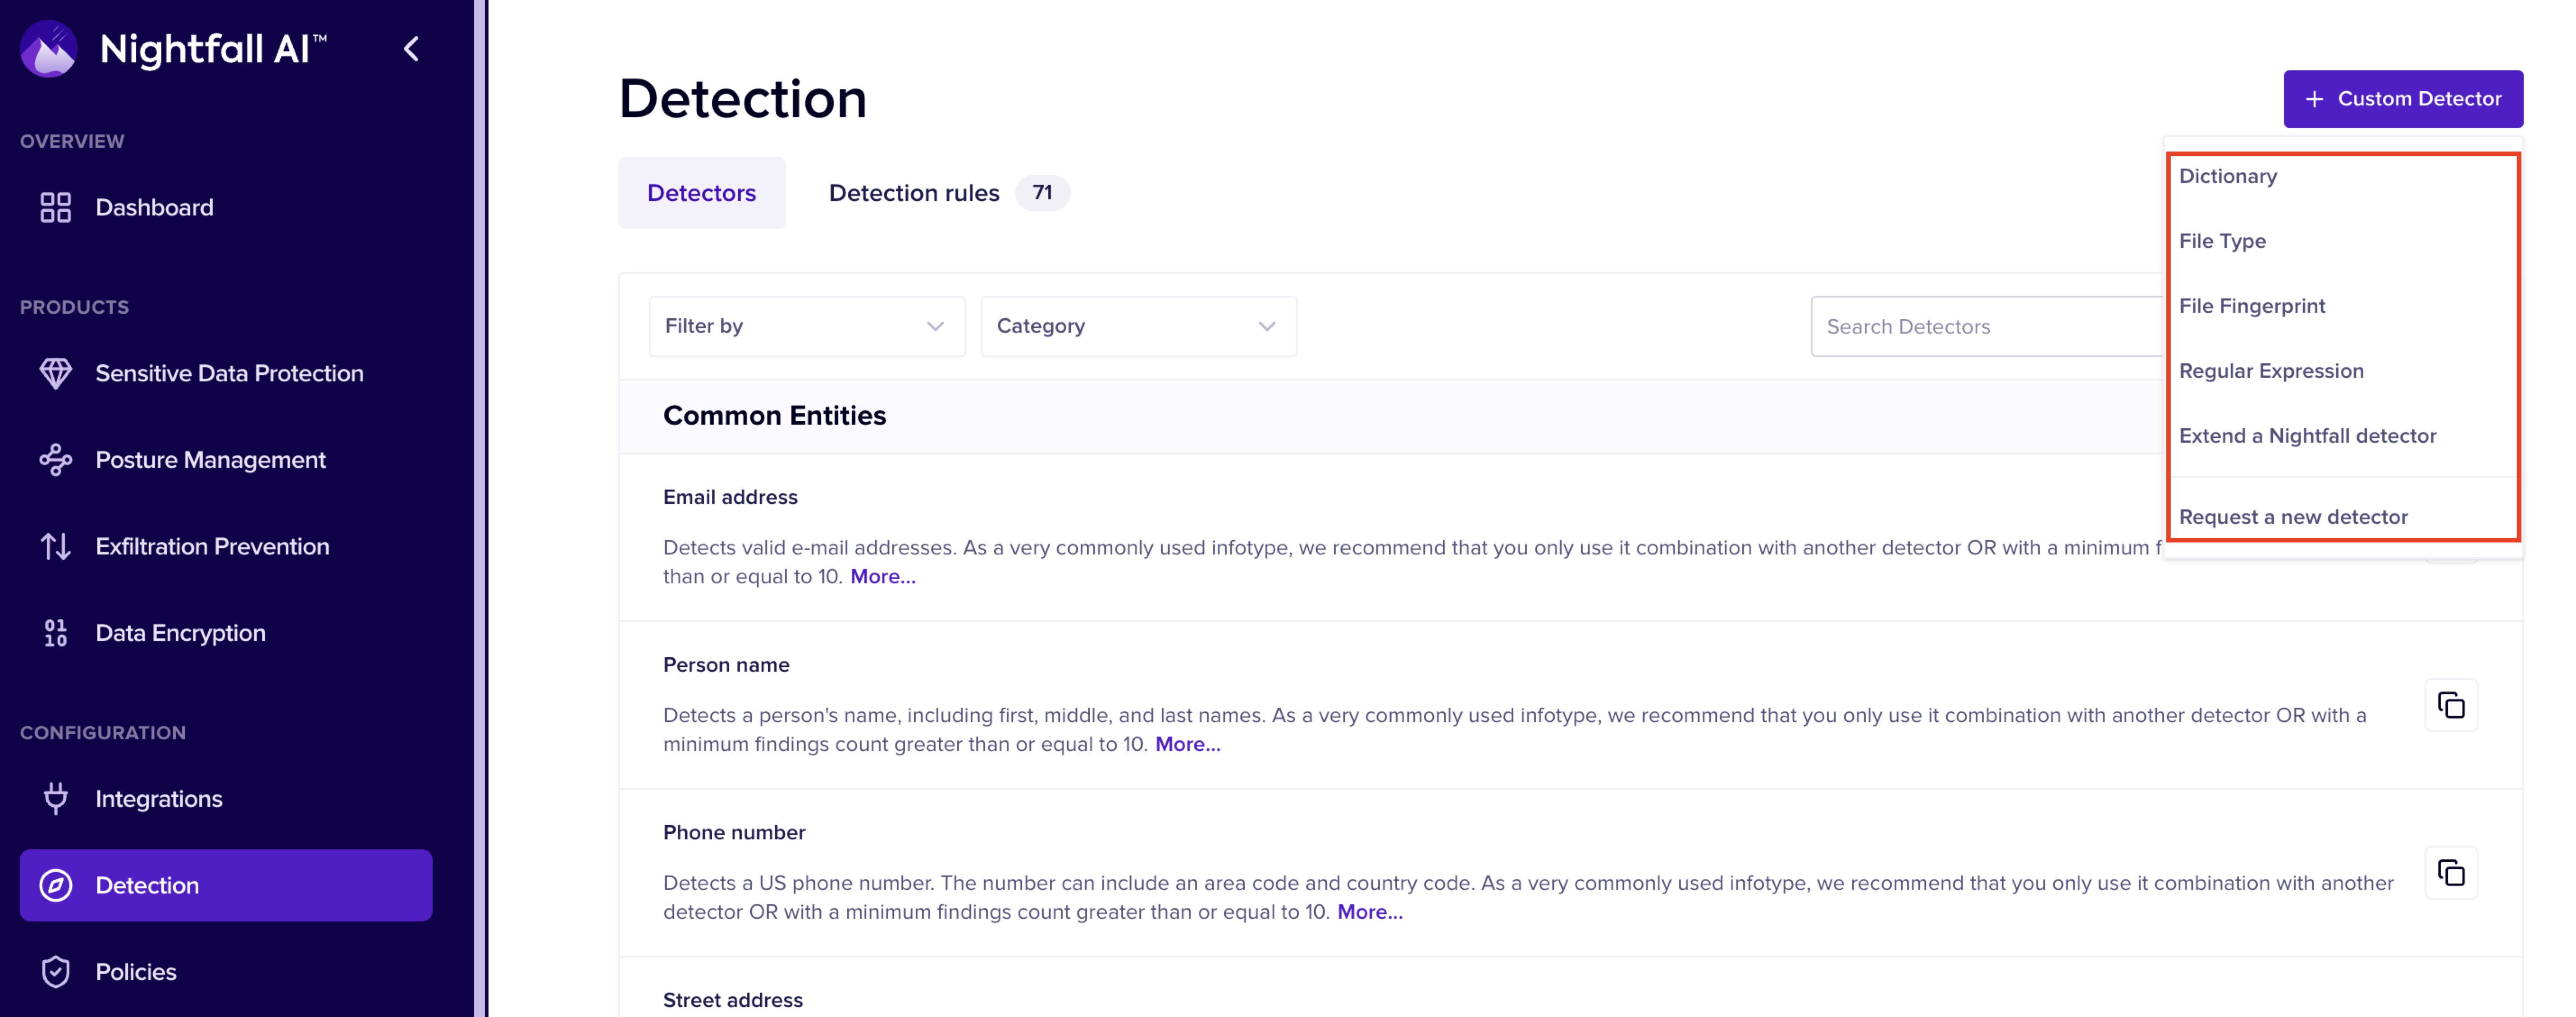Copy the Phone number detector
This screenshot has height=1017, width=2576.
(2451, 873)
